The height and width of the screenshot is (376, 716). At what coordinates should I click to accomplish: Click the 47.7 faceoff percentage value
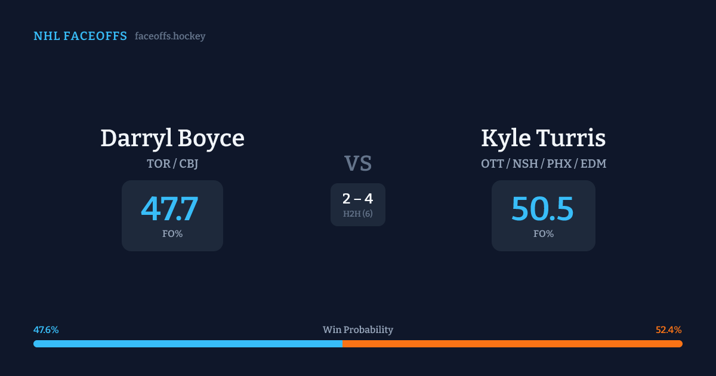170,209
